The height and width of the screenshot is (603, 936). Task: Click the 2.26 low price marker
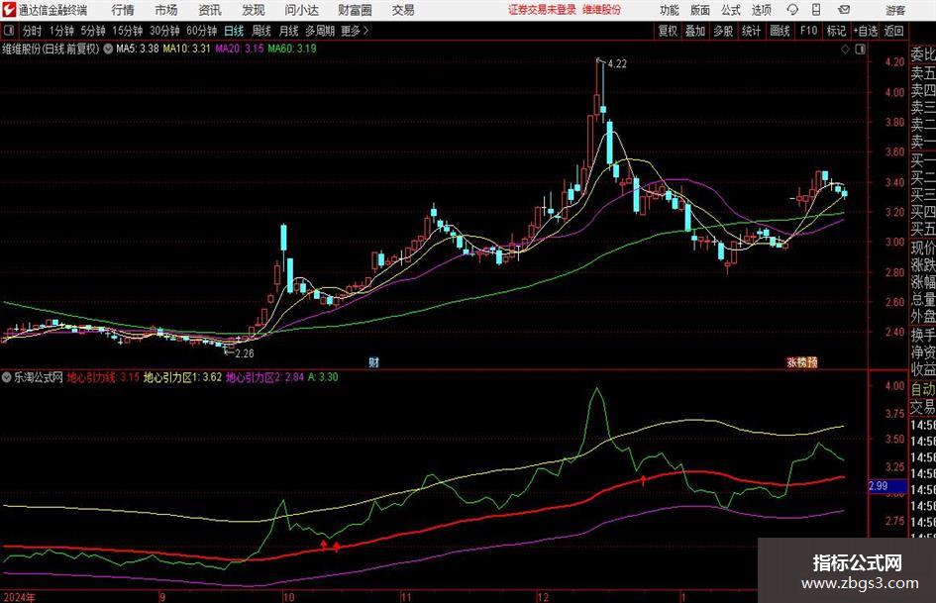[x=244, y=353]
